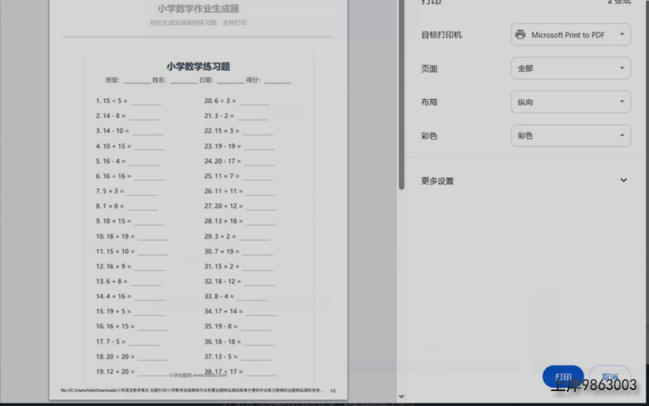Screen dimensions: 649x406
Task: Click the blank line after 得分
Action: point(277,81)
